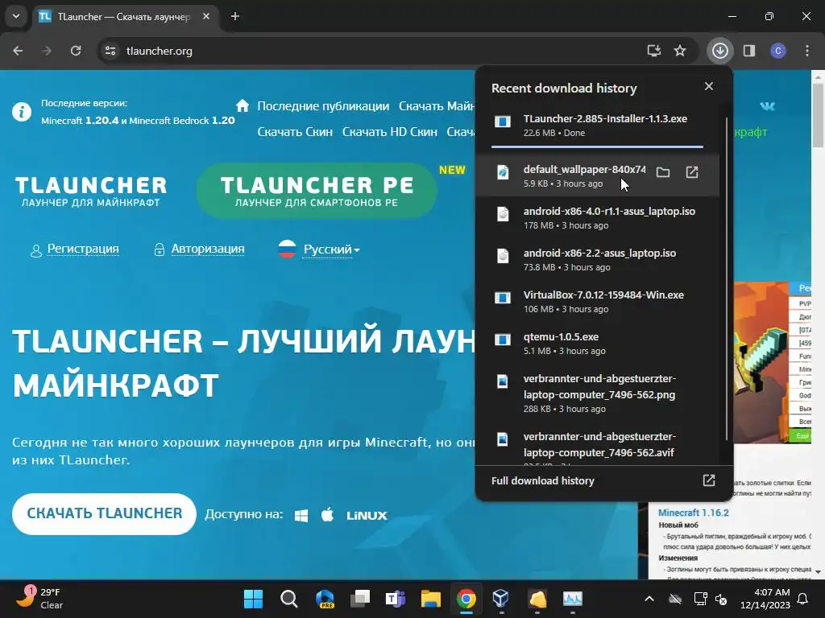This screenshot has width=825, height=618.
Task: Click the install app icon in address bar
Action: click(x=653, y=51)
